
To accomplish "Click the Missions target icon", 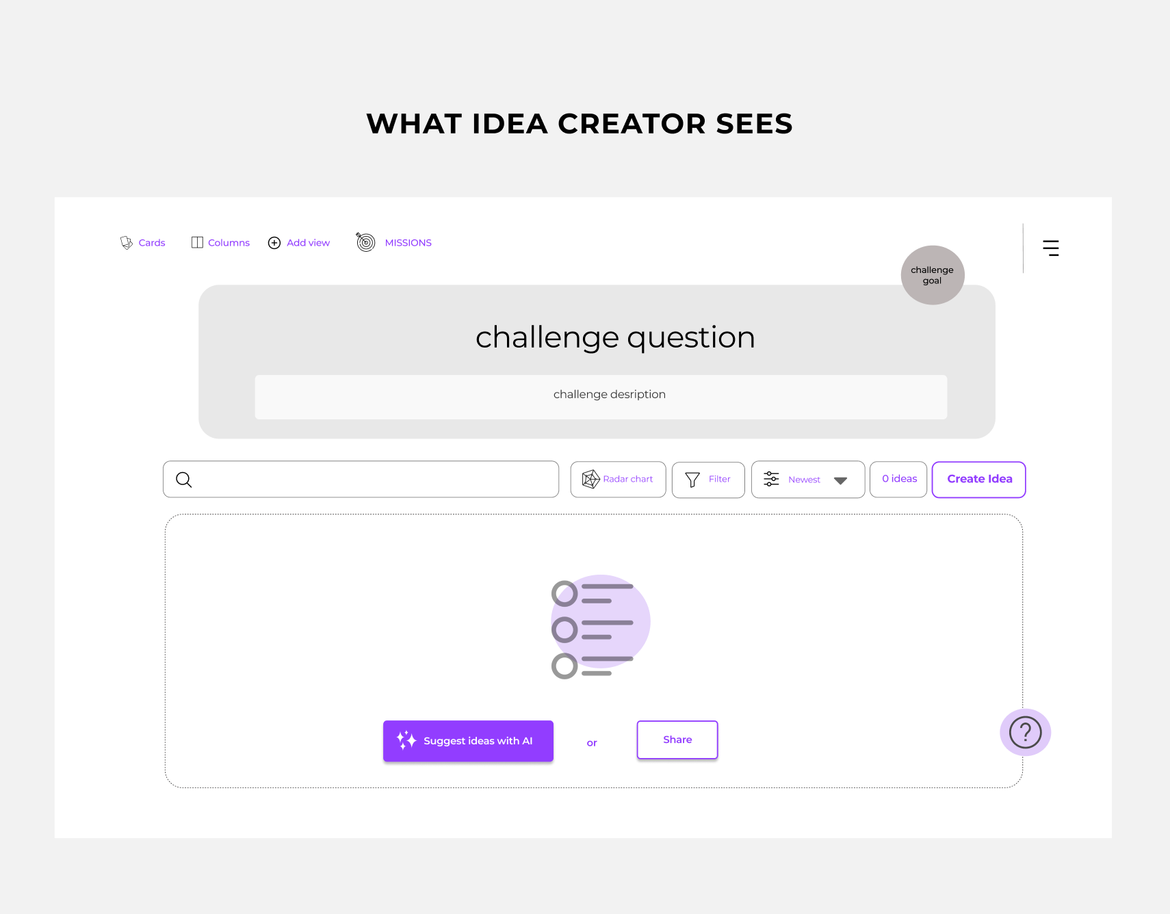I will (366, 242).
